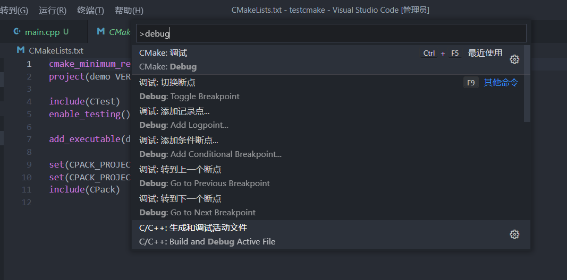Click CMake icon on CMakeLists.txt tab
Image resolution: width=567 pixels, height=280 pixels.
tap(101, 32)
